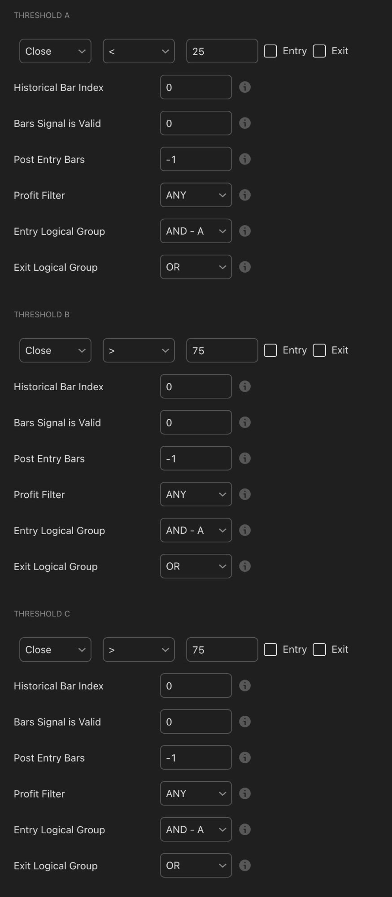The width and height of the screenshot is (392, 897).
Task: Check Exit box under Threshold C
Action: [x=319, y=649]
